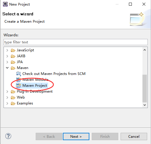Screen dimensions: 151x144
Task: Focus the type filter text field
Action: tap(75, 42)
